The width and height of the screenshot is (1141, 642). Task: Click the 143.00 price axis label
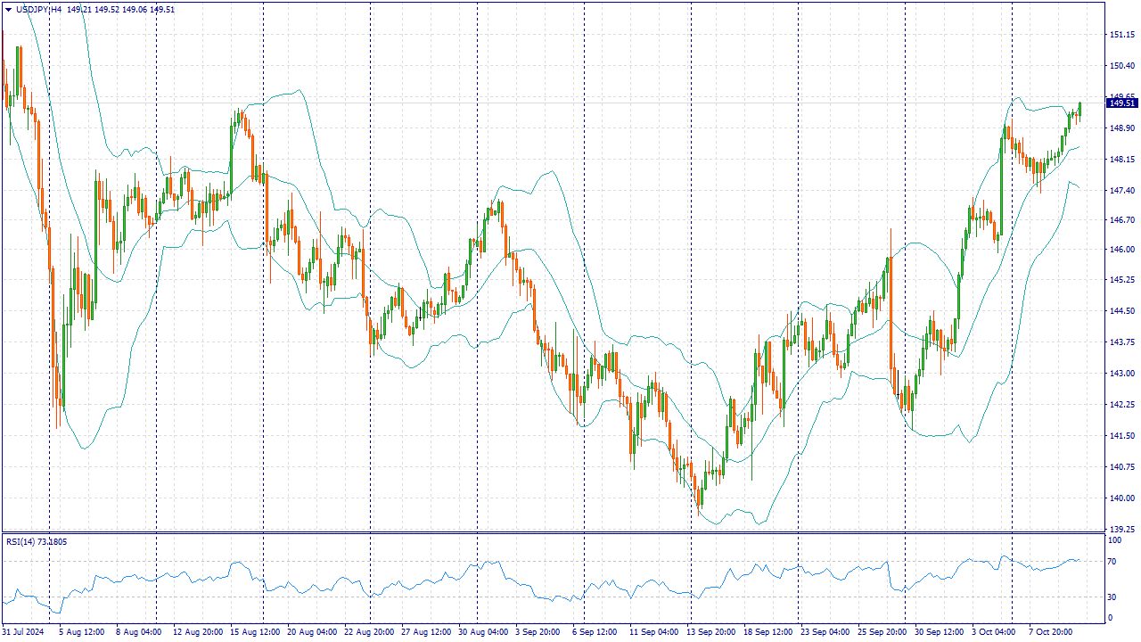(1121, 374)
